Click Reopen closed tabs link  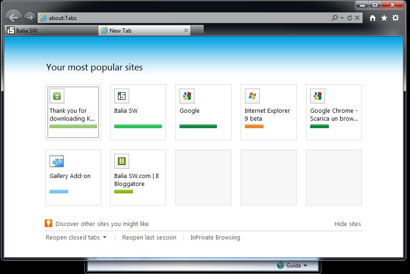pos(73,238)
